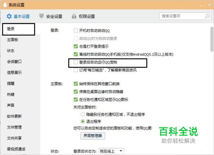The width and height of the screenshot is (214, 155).
Task: Check 订阅“每日精选” option
Action: click(76, 70)
